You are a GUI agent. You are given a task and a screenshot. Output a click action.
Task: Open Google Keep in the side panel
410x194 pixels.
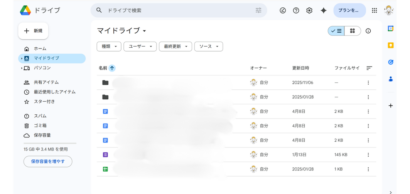click(390, 45)
